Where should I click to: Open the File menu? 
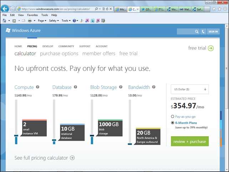tap(5, 15)
